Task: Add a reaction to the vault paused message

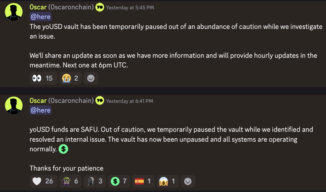Action: [91, 78]
